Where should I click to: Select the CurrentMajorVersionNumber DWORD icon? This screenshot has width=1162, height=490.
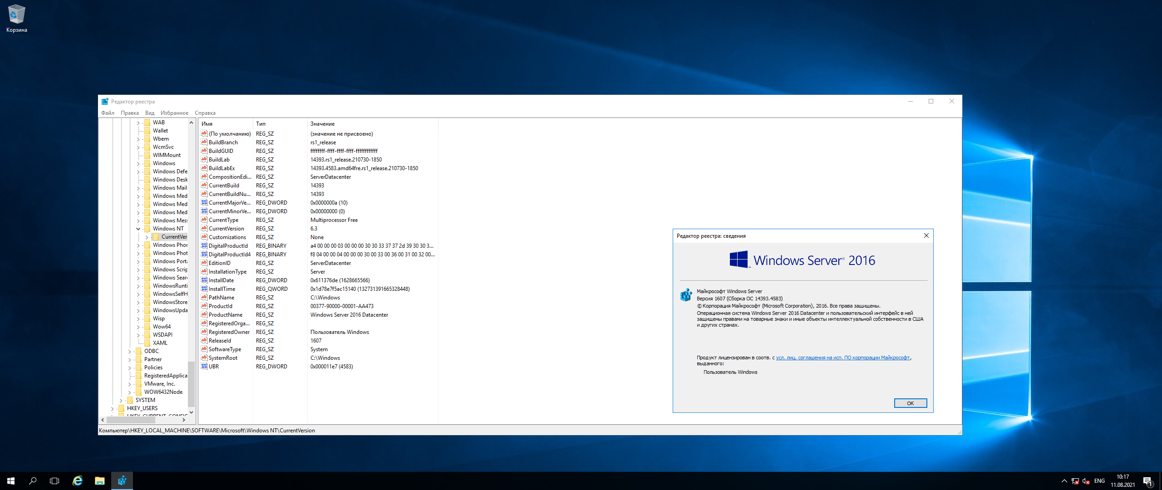click(204, 202)
